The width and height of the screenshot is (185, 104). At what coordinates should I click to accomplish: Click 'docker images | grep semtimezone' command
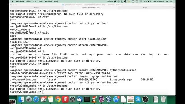click(92, 76)
